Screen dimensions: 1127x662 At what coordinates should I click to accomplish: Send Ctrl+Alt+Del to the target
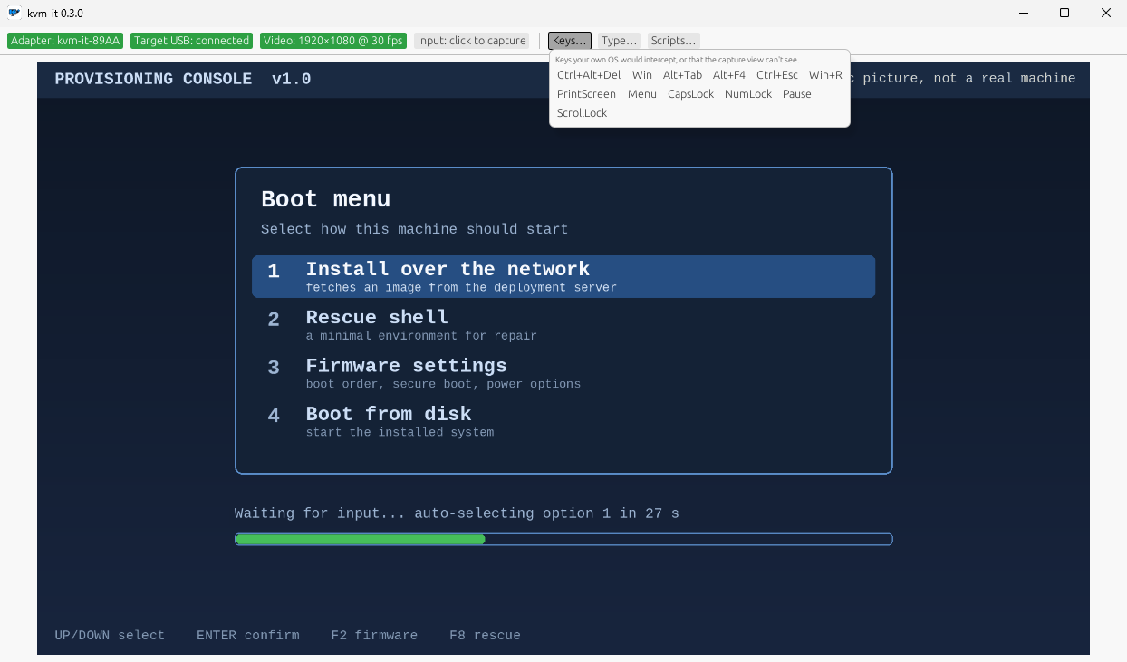pyautogui.click(x=589, y=75)
